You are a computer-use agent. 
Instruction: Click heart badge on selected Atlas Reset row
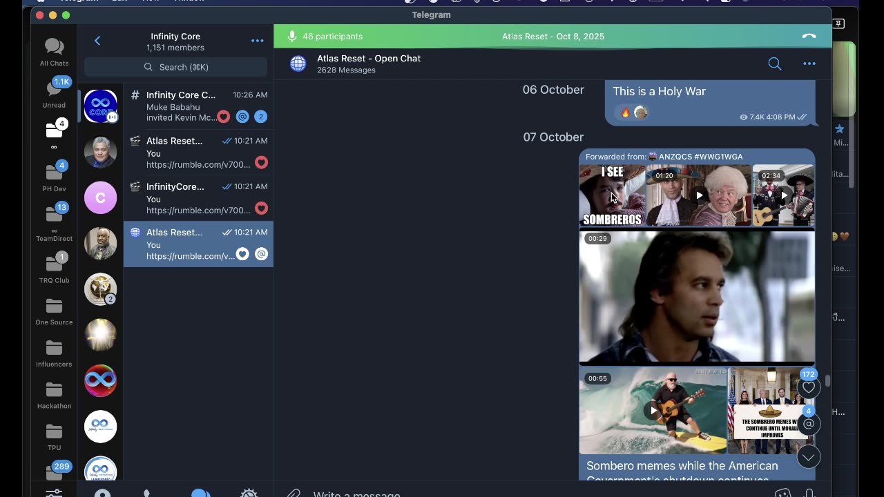pos(242,254)
